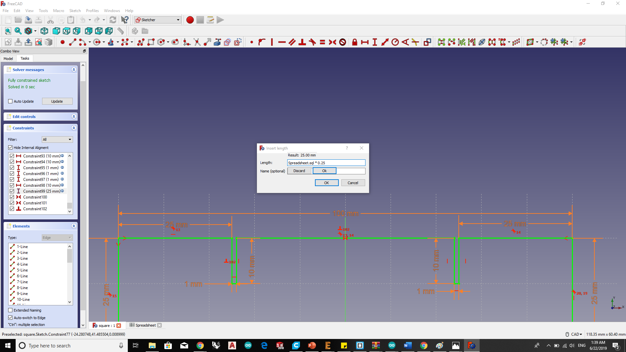The width and height of the screenshot is (626, 352).
Task: Enable the Auto Update checkbox
Action: (x=10, y=101)
